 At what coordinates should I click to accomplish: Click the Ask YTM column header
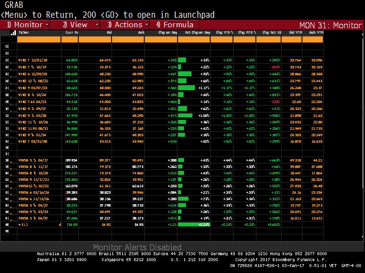[x=316, y=33]
